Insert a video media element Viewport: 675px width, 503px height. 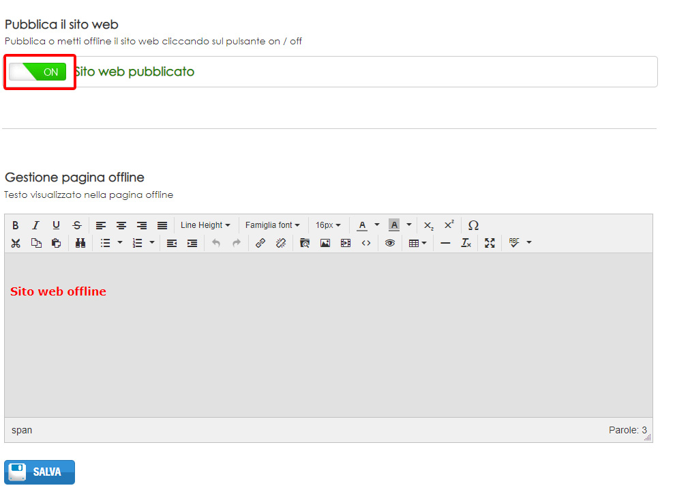click(x=346, y=244)
